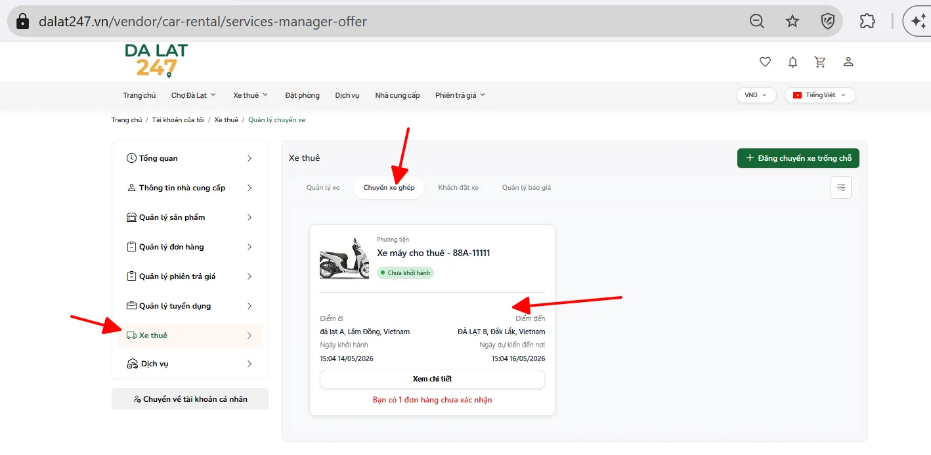Image resolution: width=931 pixels, height=455 pixels.
Task: Open the notifications bell icon
Action: 792,62
